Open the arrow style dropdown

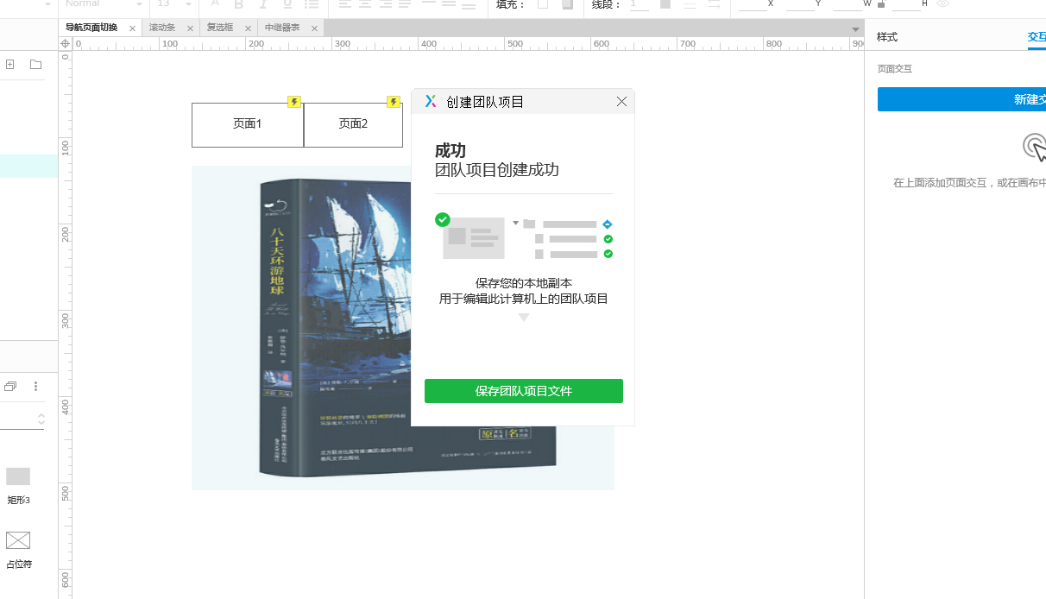point(714,4)
